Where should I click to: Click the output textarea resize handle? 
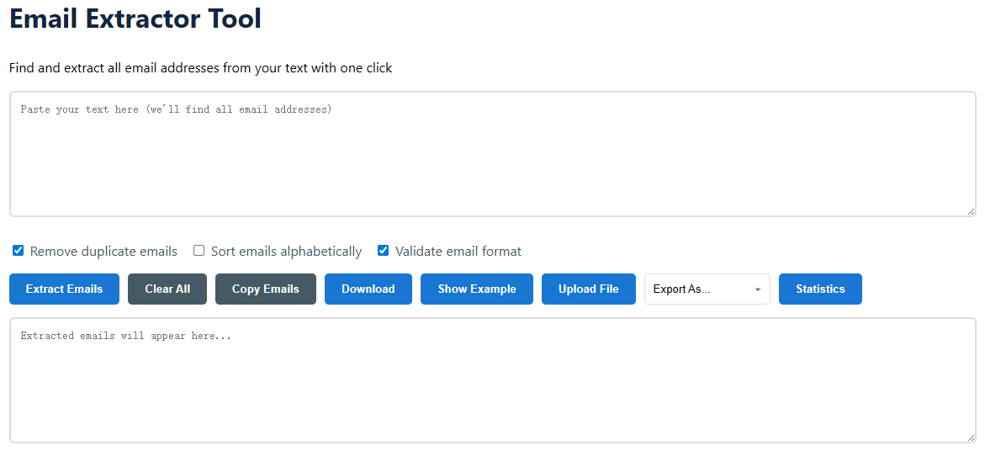coord(971,438)
